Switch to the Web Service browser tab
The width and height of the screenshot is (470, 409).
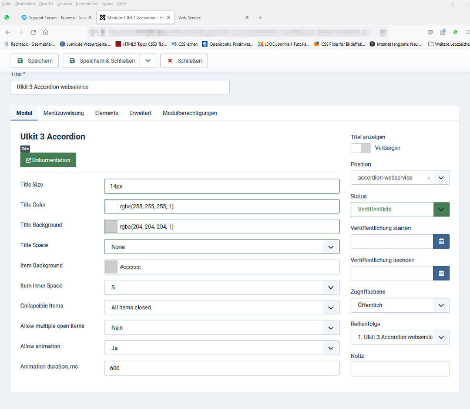[213, 18]
